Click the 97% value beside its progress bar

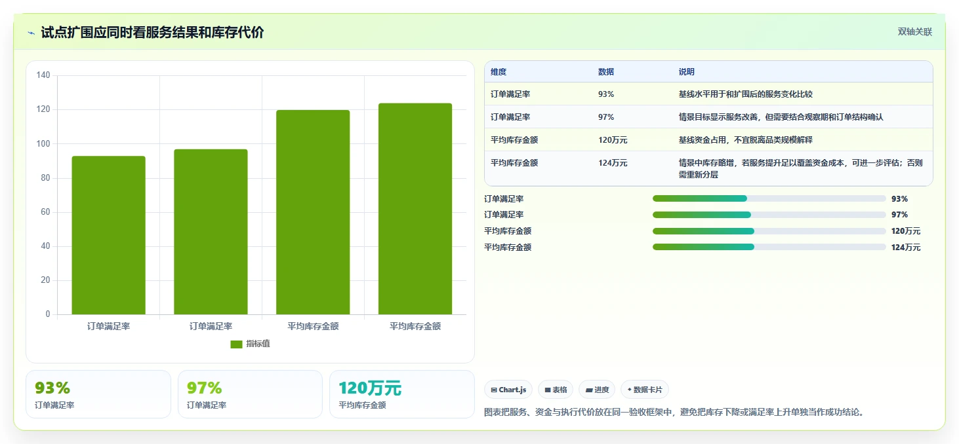(x=900, y=215)
